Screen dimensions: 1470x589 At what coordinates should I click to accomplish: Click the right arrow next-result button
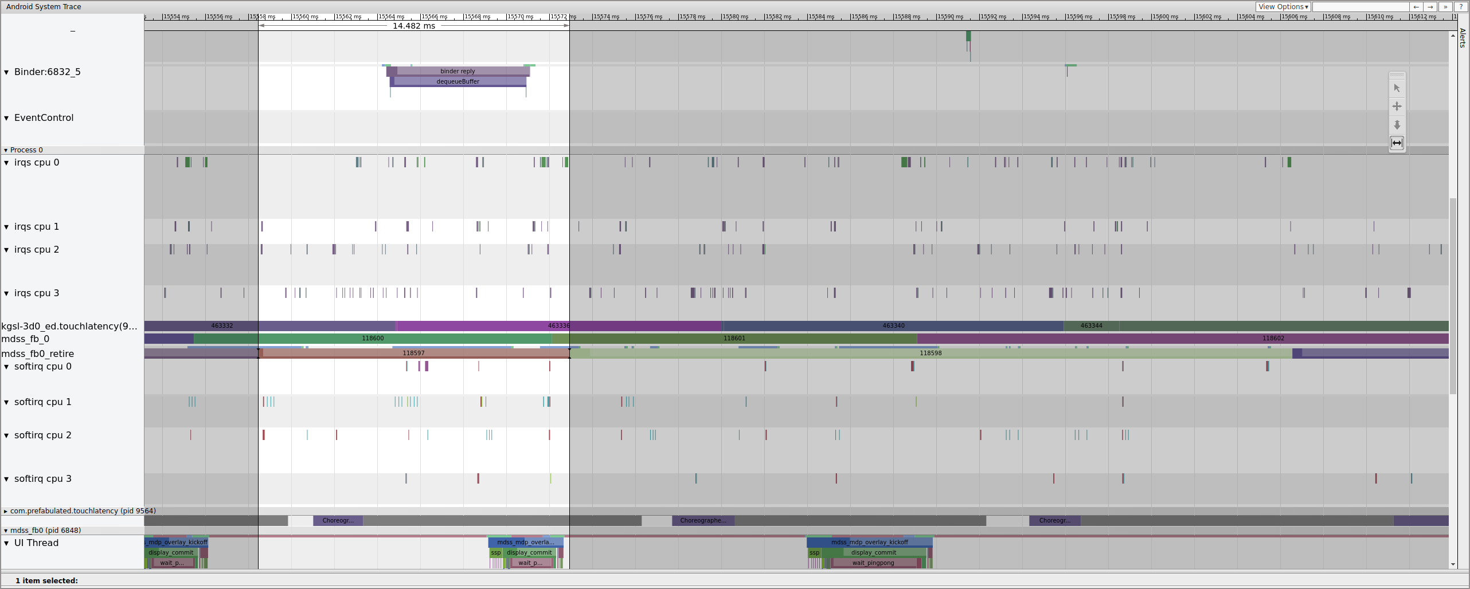[1430, 7]
